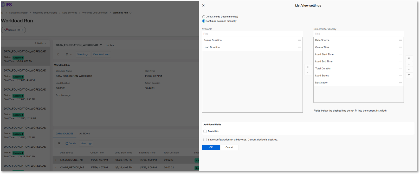The image size is (420, 174).
Task: Click the IFS logo
Action: pos(6,5)
